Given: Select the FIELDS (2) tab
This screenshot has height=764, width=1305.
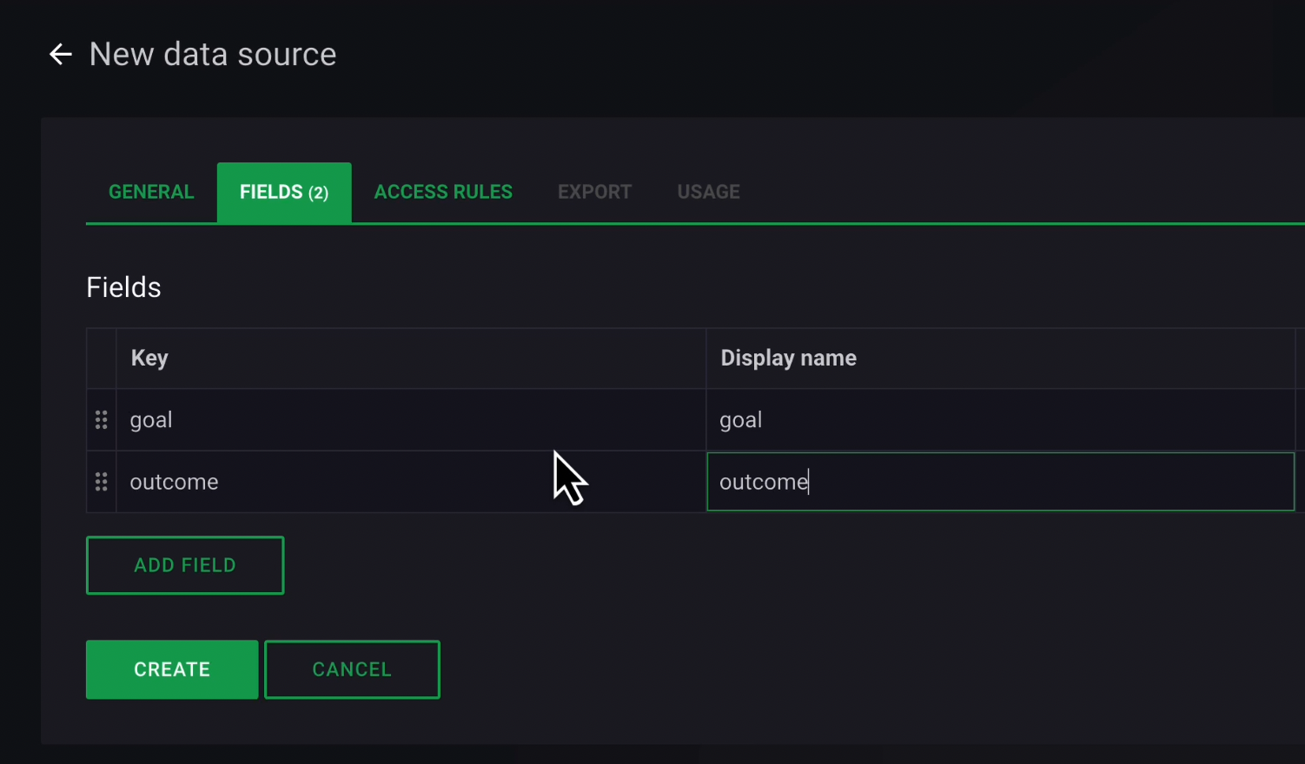Looking at the screenshot, I should coord(284,192).
